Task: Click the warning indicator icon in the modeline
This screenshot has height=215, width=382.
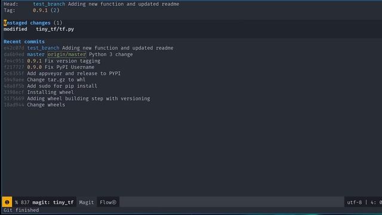Action: pyautogui.click(x=7, y=202)
